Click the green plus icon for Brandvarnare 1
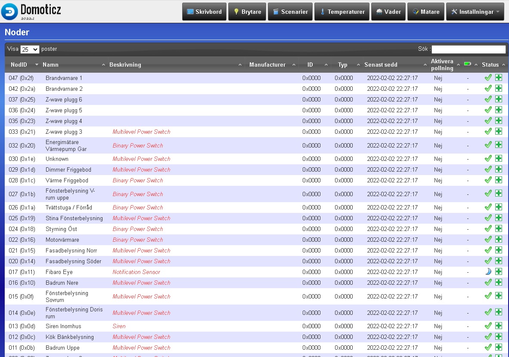 point(498,78)
